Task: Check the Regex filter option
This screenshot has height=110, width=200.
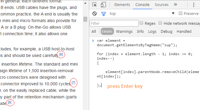Action: point(141,23)
